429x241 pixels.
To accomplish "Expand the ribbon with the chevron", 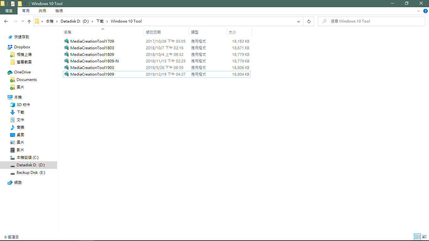I will coord(419,11).
